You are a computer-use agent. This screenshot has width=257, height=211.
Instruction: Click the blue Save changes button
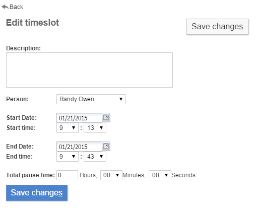click(37, 193)
